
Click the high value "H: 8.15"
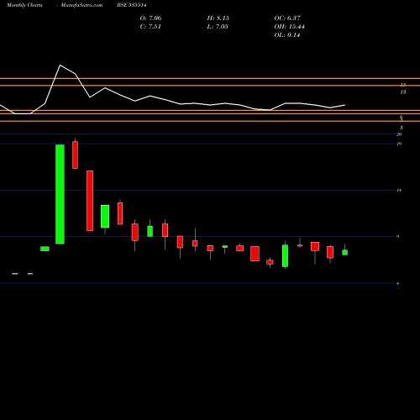click(218, 18)
